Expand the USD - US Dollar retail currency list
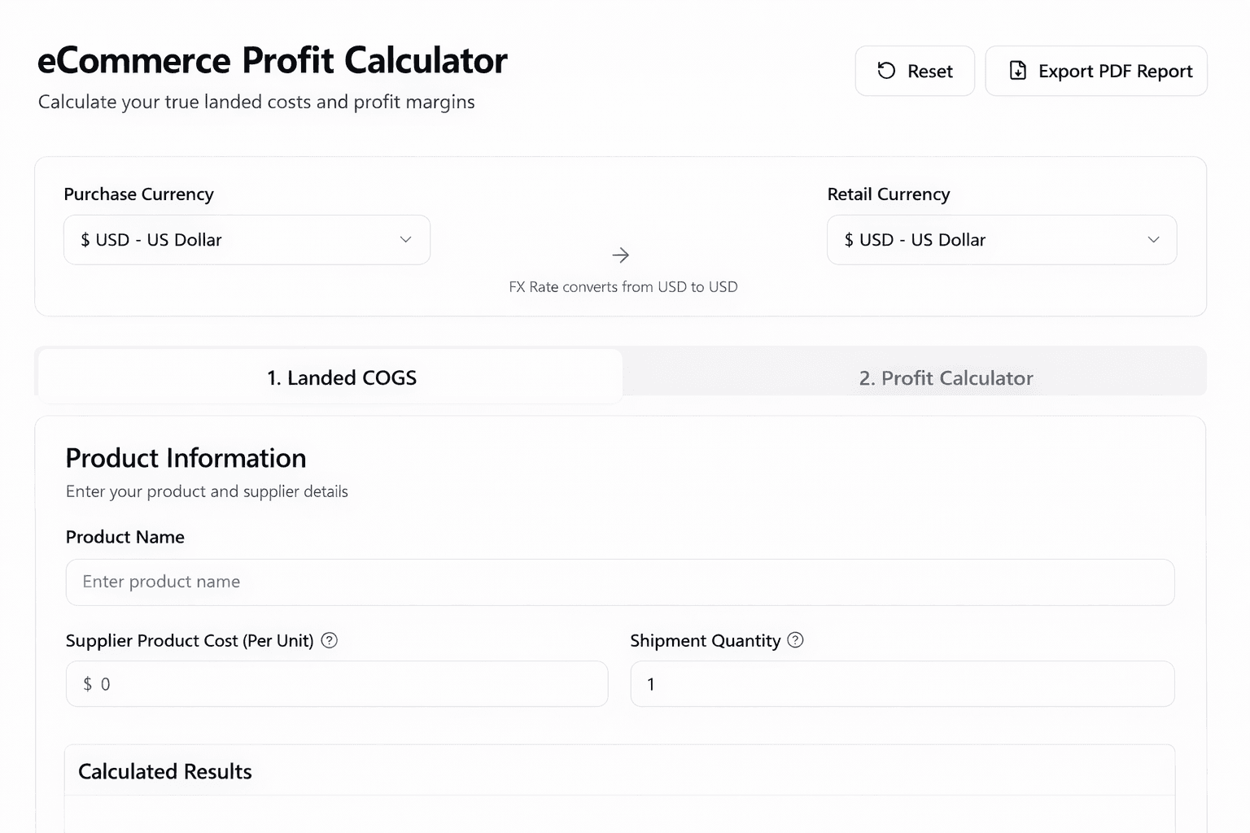The image size is (1250, 833). pos(1001,239)
